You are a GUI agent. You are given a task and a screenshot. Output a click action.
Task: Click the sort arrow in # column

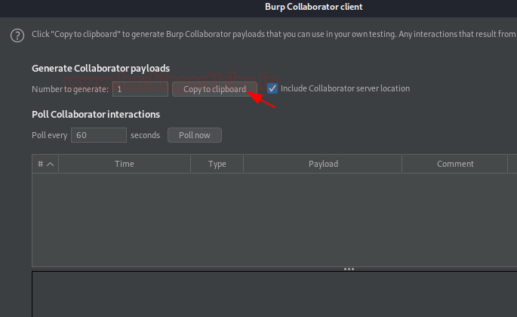[50, 164]
